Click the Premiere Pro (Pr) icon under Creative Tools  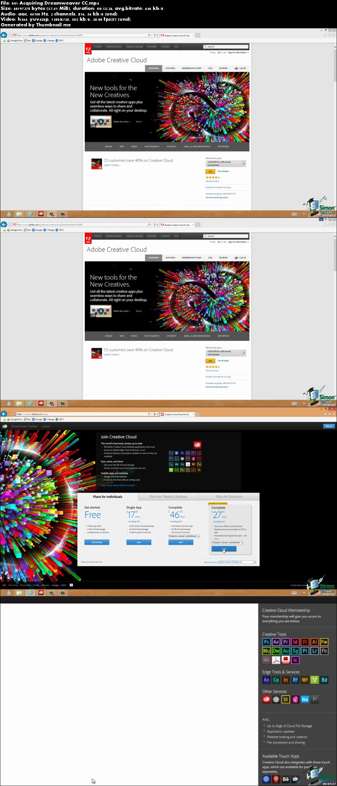pyautogui.click(x=286, y=642)
